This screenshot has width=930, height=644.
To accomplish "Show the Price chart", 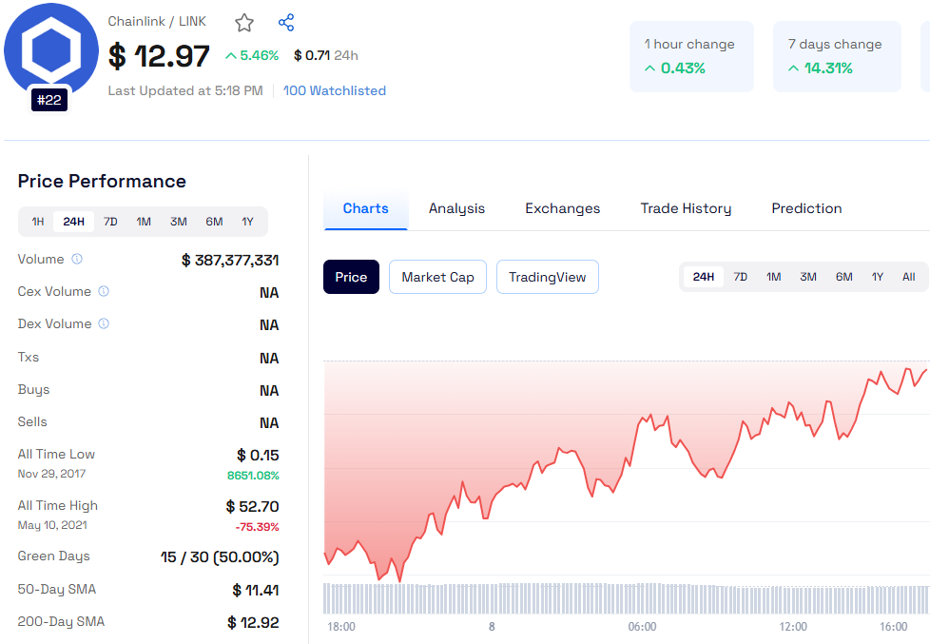I will pyautogui.click(x=351, y=277).
